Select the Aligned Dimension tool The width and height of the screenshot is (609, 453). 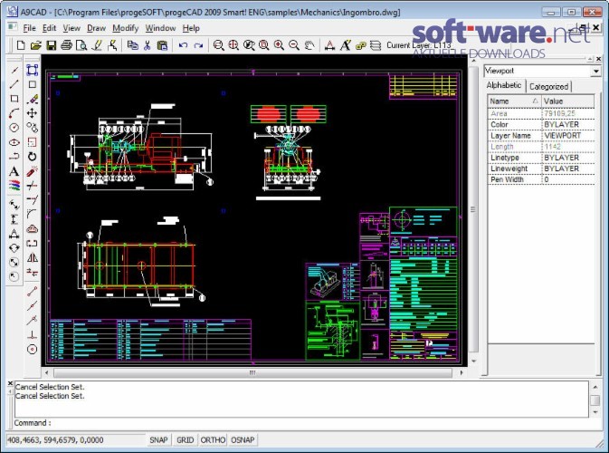[14, 205]
